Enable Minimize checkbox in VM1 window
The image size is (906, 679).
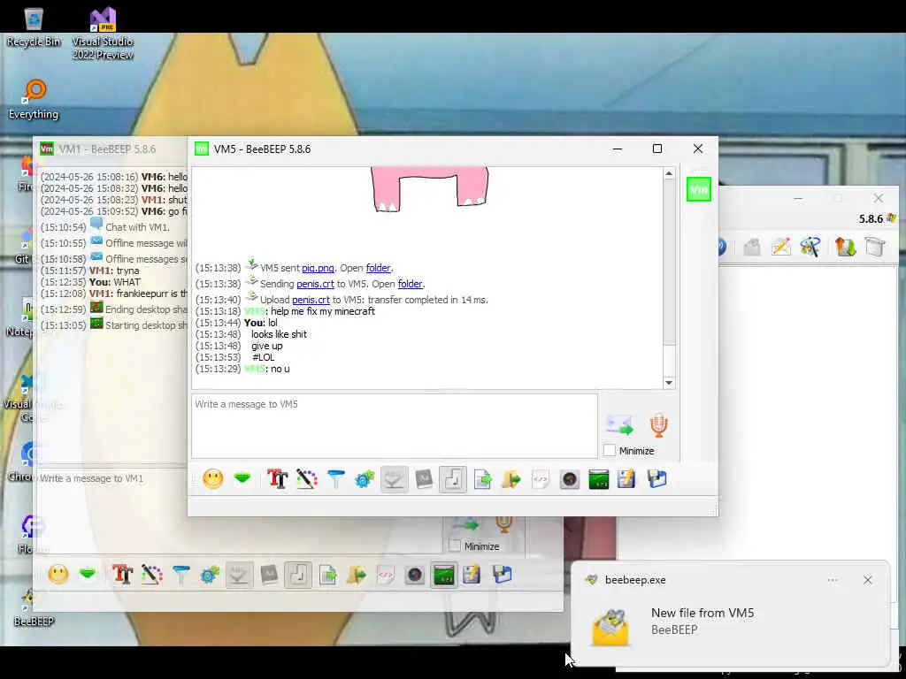(455, 545)
